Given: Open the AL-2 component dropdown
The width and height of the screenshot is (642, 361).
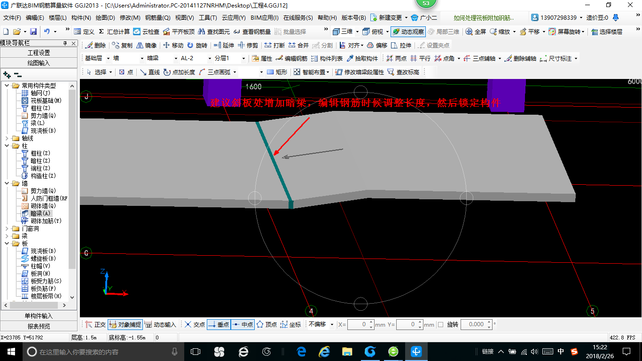Looking at the screenshot, I should 210,58.
